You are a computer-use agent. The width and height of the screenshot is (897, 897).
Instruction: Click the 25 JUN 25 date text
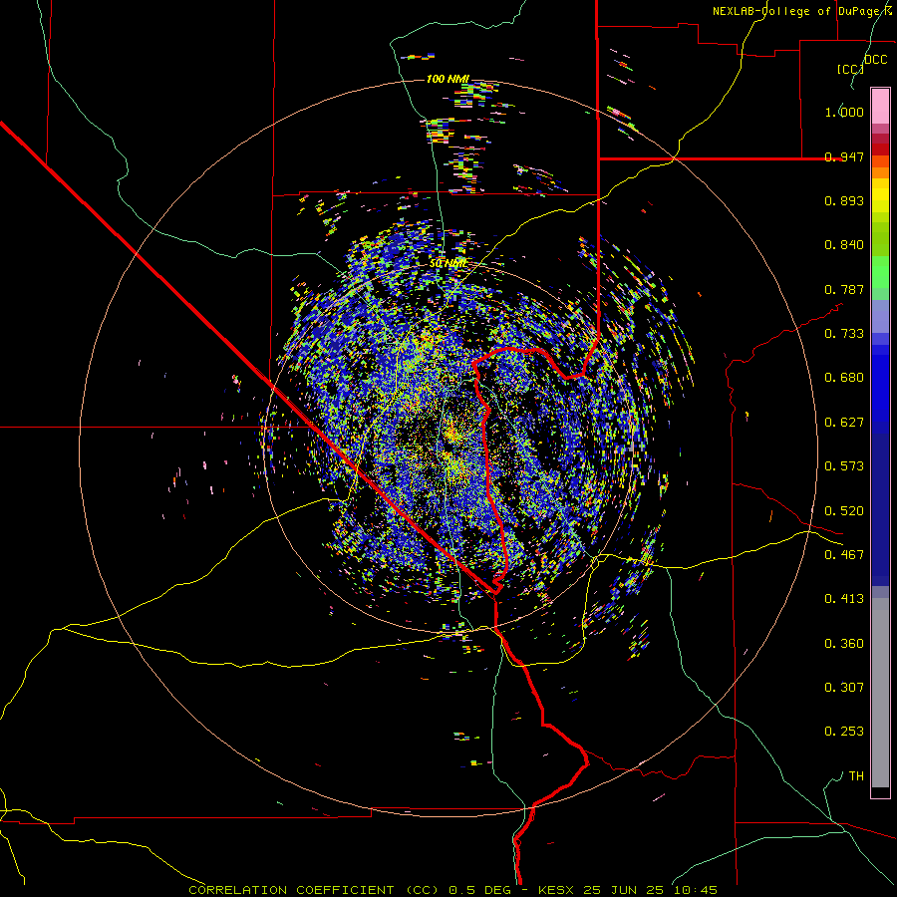pos(623,890)
